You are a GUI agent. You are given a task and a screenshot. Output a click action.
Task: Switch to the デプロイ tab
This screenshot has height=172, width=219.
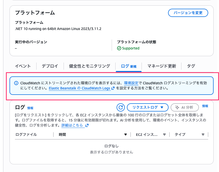pos(50,66)
